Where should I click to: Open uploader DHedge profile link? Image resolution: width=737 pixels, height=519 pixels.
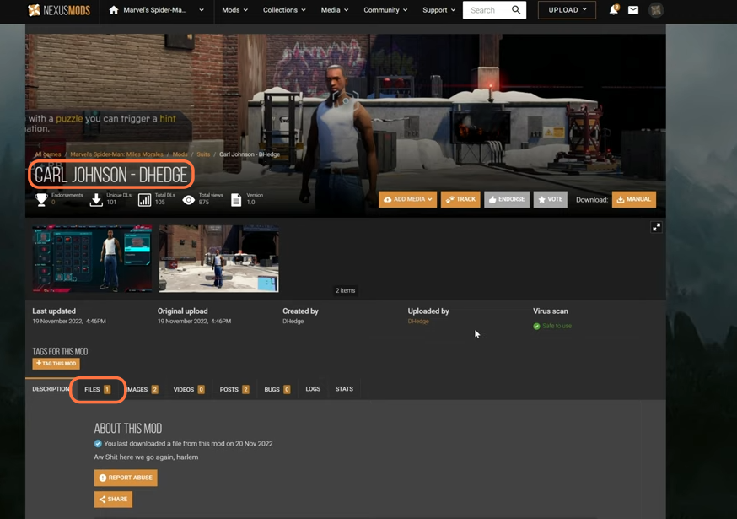tap(418, 322)
